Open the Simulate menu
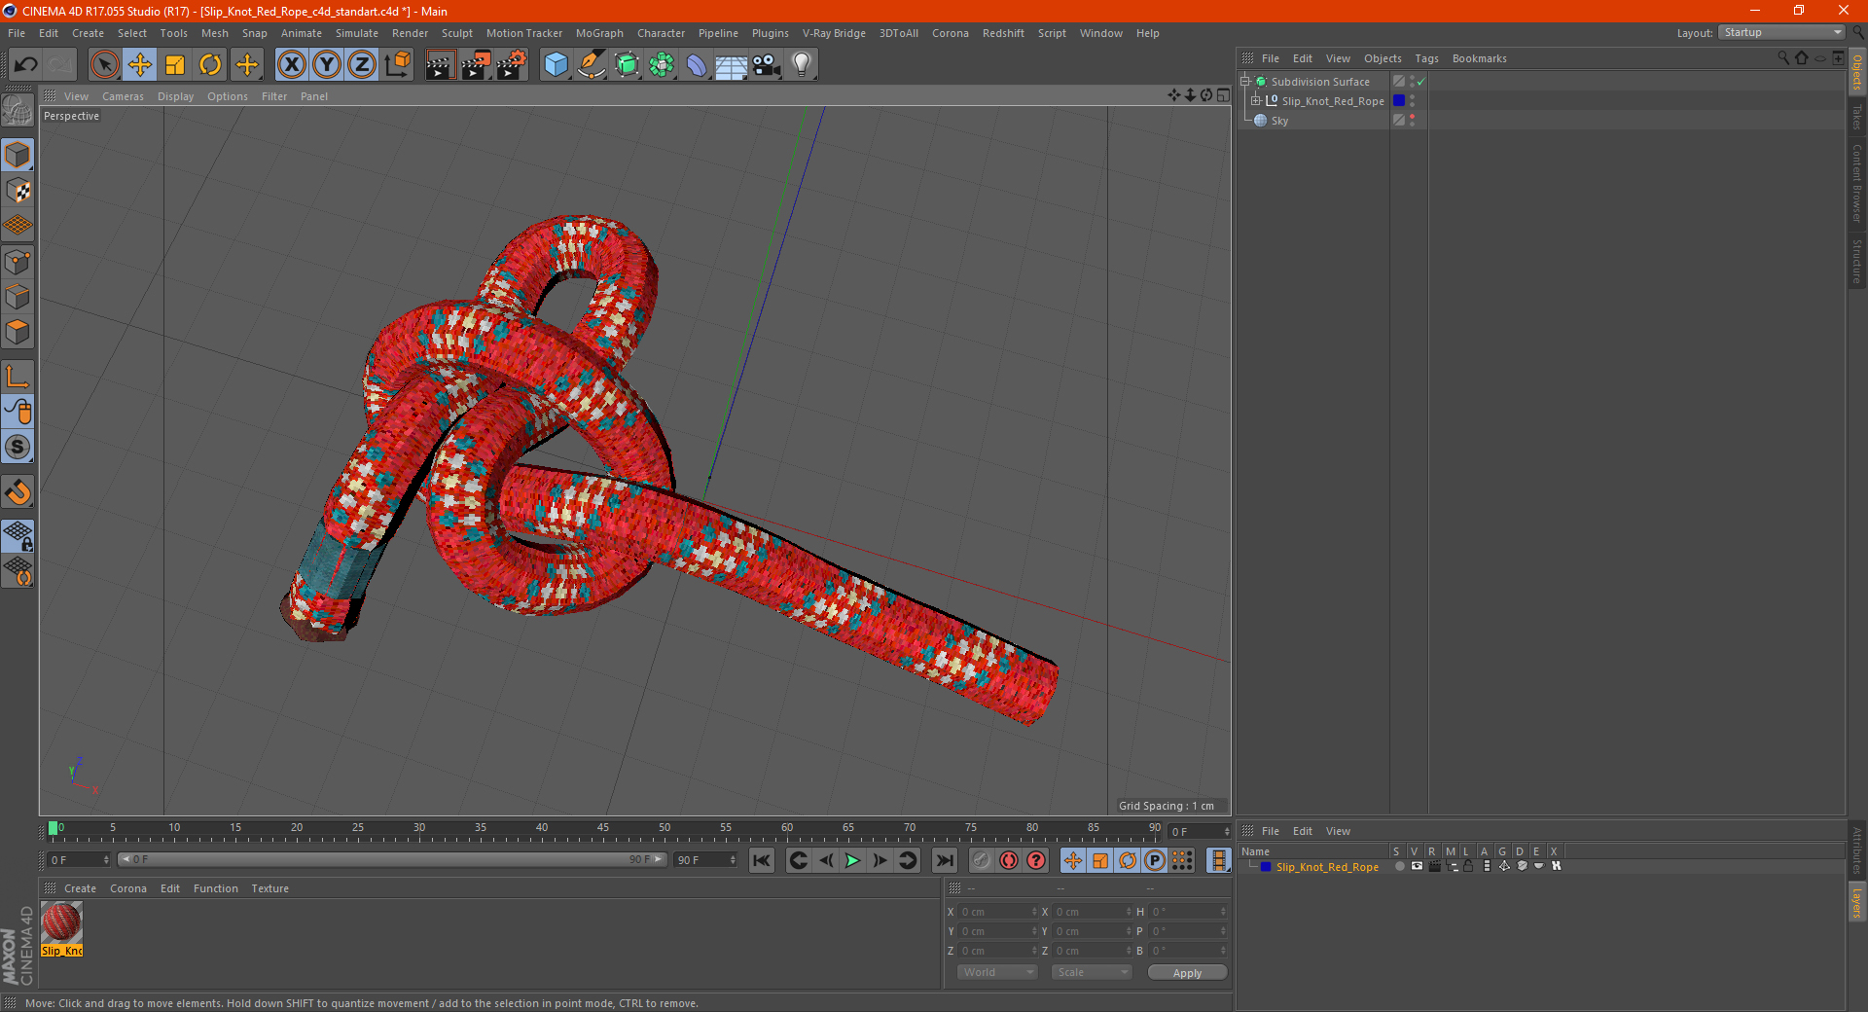The width and height of the screenshot is (1868, 1012). click(357, 33)
